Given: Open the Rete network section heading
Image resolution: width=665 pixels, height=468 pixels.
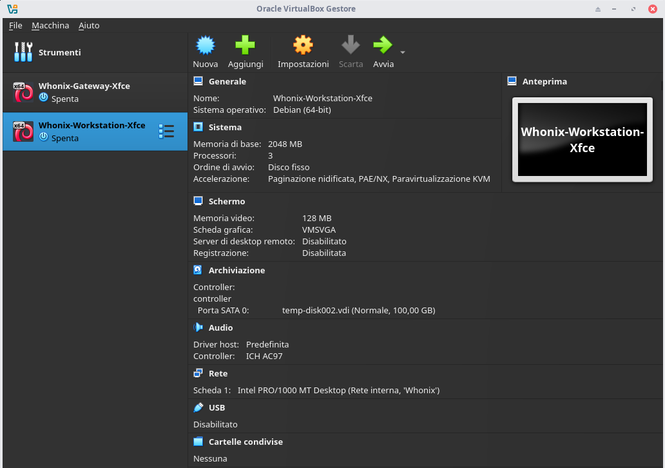Looking at the screenshot, I should (218, 373).
